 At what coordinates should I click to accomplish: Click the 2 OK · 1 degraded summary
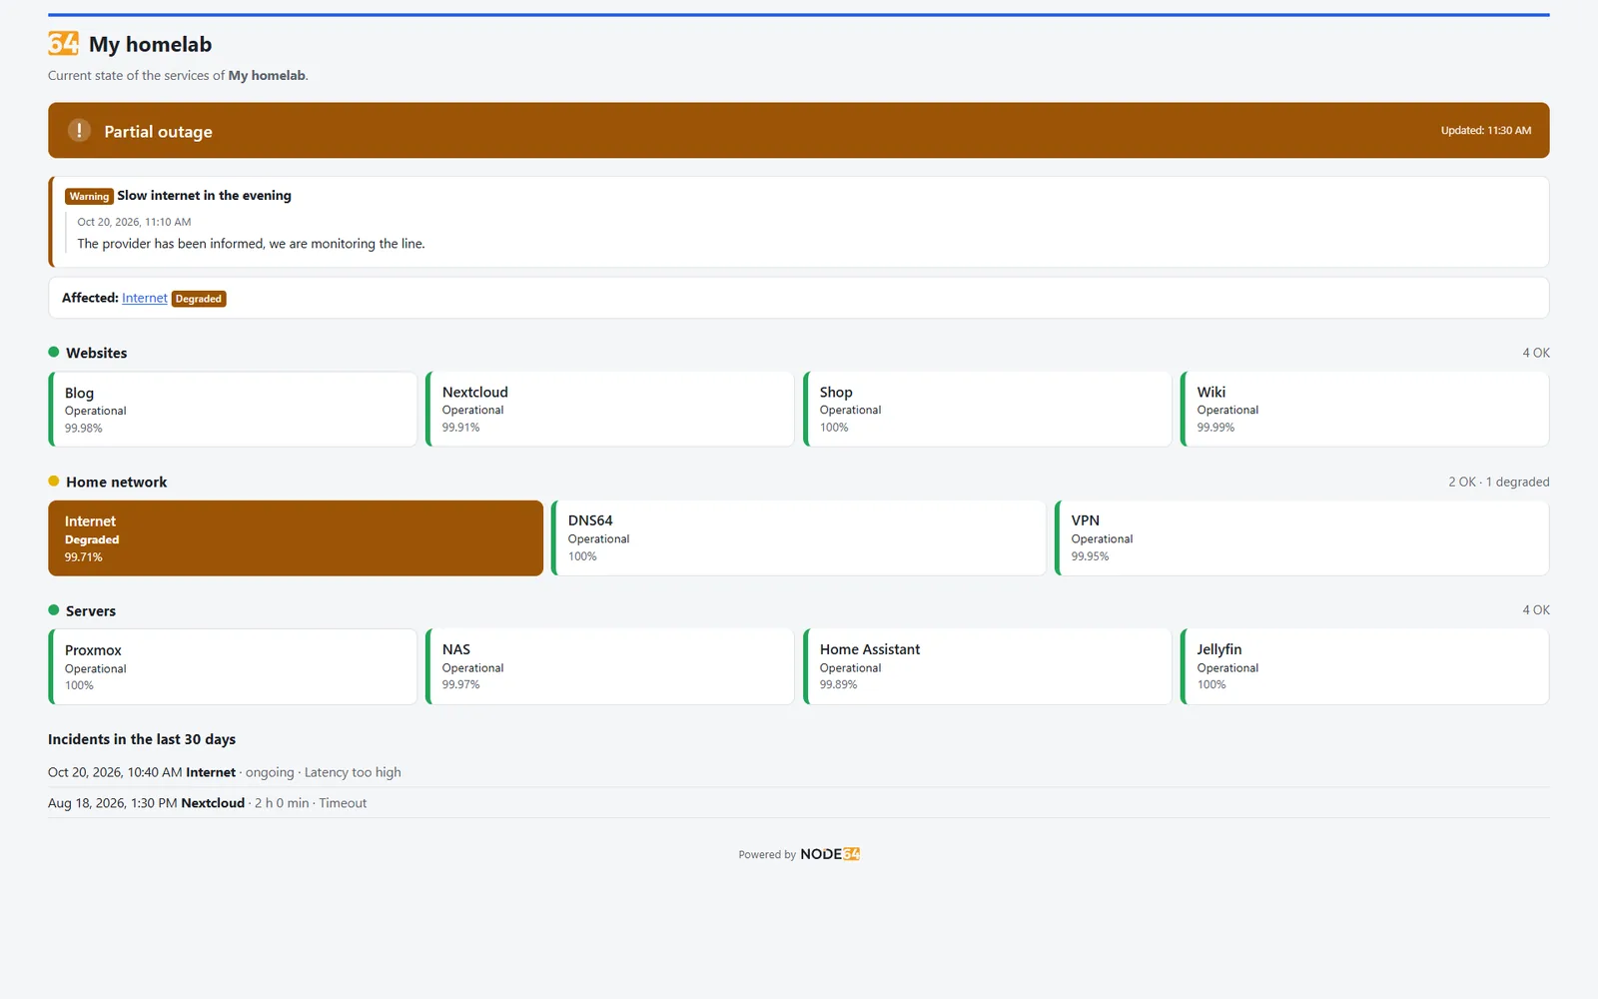coord(1499,482)
